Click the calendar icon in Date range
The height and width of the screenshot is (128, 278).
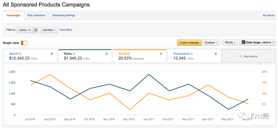point(244,42)
